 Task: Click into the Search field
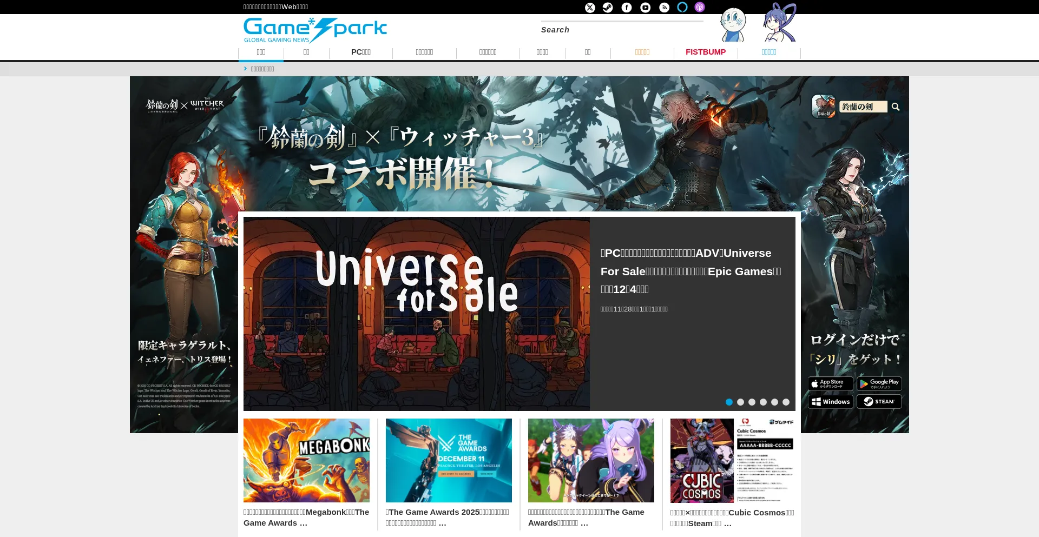pos(622,30)
